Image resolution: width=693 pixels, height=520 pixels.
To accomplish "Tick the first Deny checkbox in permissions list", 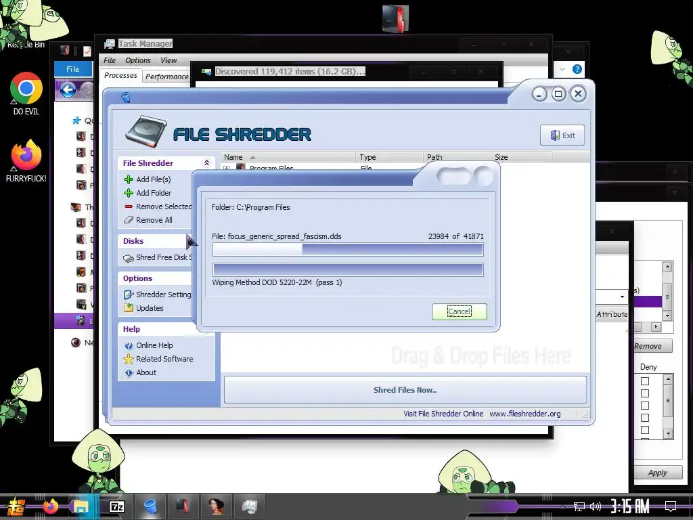I will tap(645, 381).
